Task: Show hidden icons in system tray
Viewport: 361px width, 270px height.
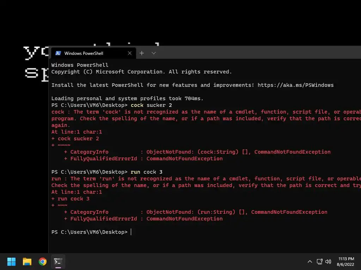Action: (310, 262)
